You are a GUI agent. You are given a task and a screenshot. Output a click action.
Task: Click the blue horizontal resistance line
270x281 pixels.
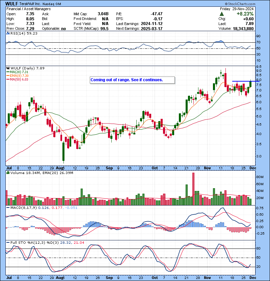click(x=246, y=81)
